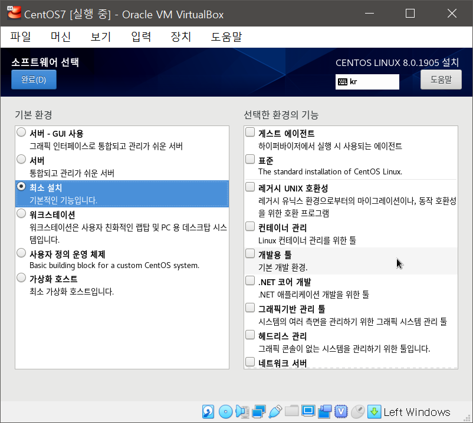Click '.NET 애플리케이션 개발을 위한 툴' description

(x=314, y=295)
